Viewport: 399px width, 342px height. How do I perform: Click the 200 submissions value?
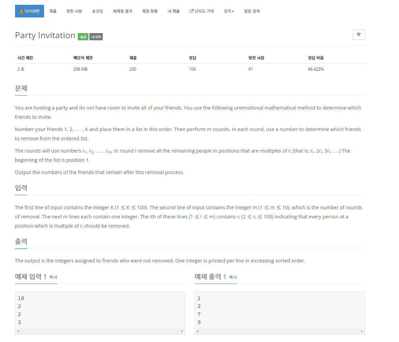133,69
